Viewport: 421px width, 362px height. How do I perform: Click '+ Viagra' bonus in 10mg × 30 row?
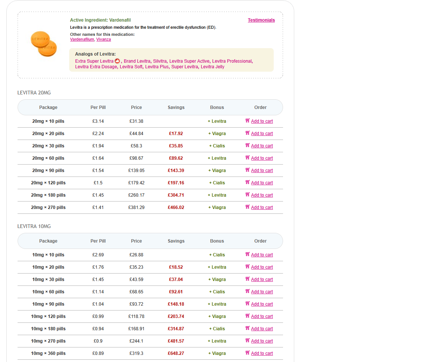click(x=217, y=280)
